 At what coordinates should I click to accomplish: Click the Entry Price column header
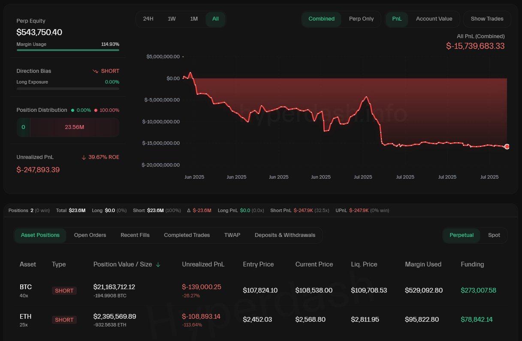(x=258, y=264)
